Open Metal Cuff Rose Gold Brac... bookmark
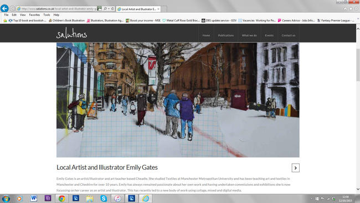The width and height of the screenshot is (360, 203). click(x=181, y=21)
